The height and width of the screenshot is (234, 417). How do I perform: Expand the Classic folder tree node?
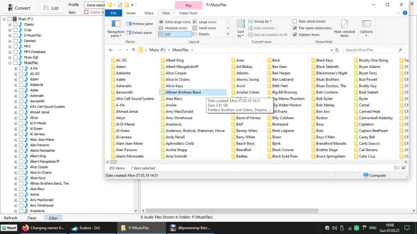click(10, 25)
